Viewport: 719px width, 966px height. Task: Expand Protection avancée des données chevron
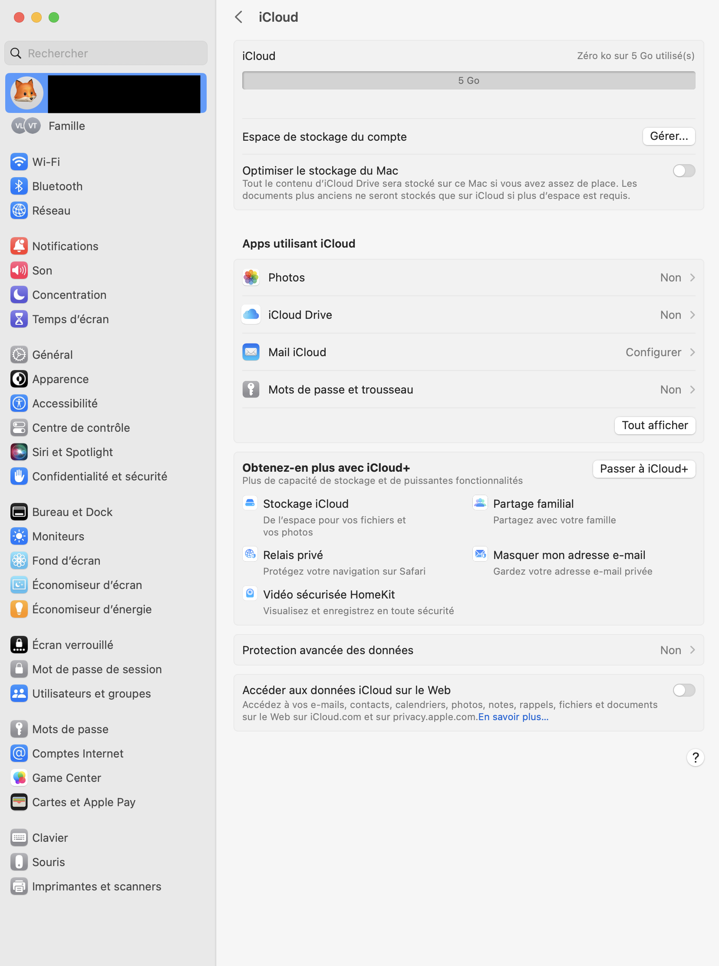point(693,650)
